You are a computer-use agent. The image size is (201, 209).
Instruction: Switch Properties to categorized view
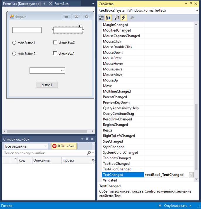(x=102, y=18)
